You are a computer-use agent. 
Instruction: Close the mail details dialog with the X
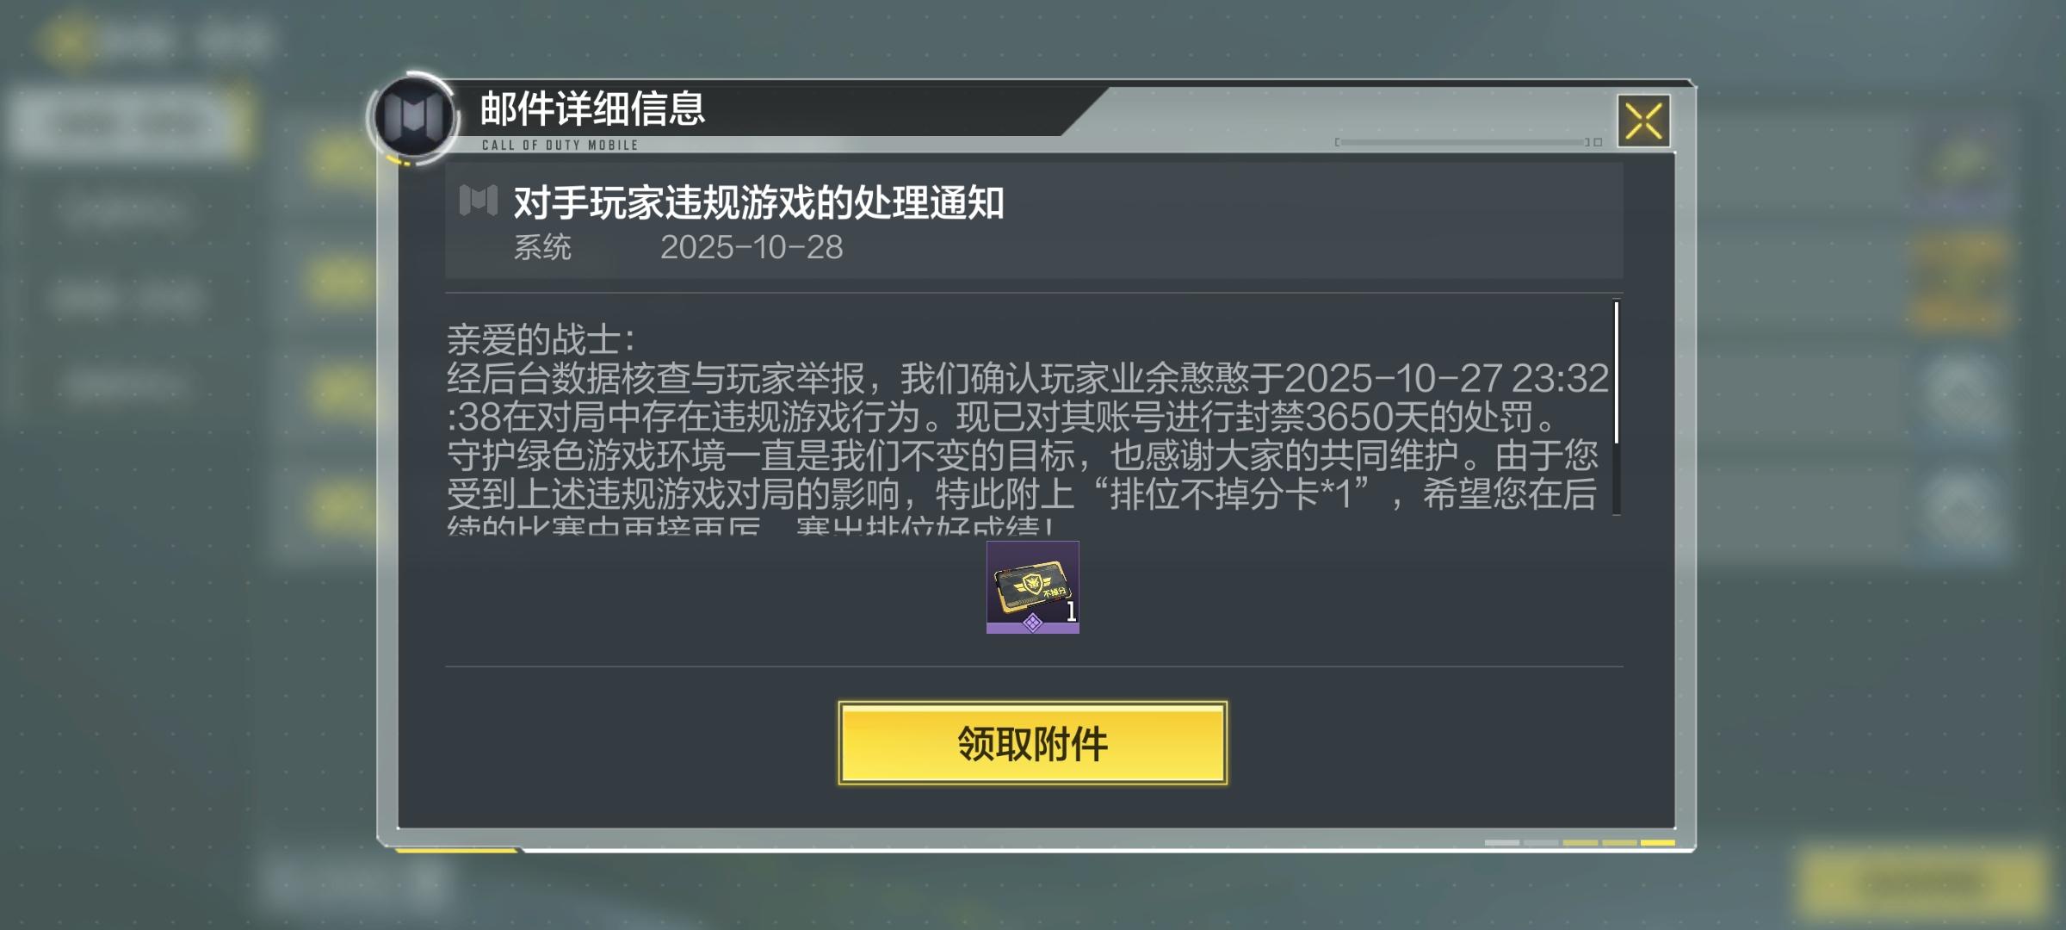(1643, 121)
